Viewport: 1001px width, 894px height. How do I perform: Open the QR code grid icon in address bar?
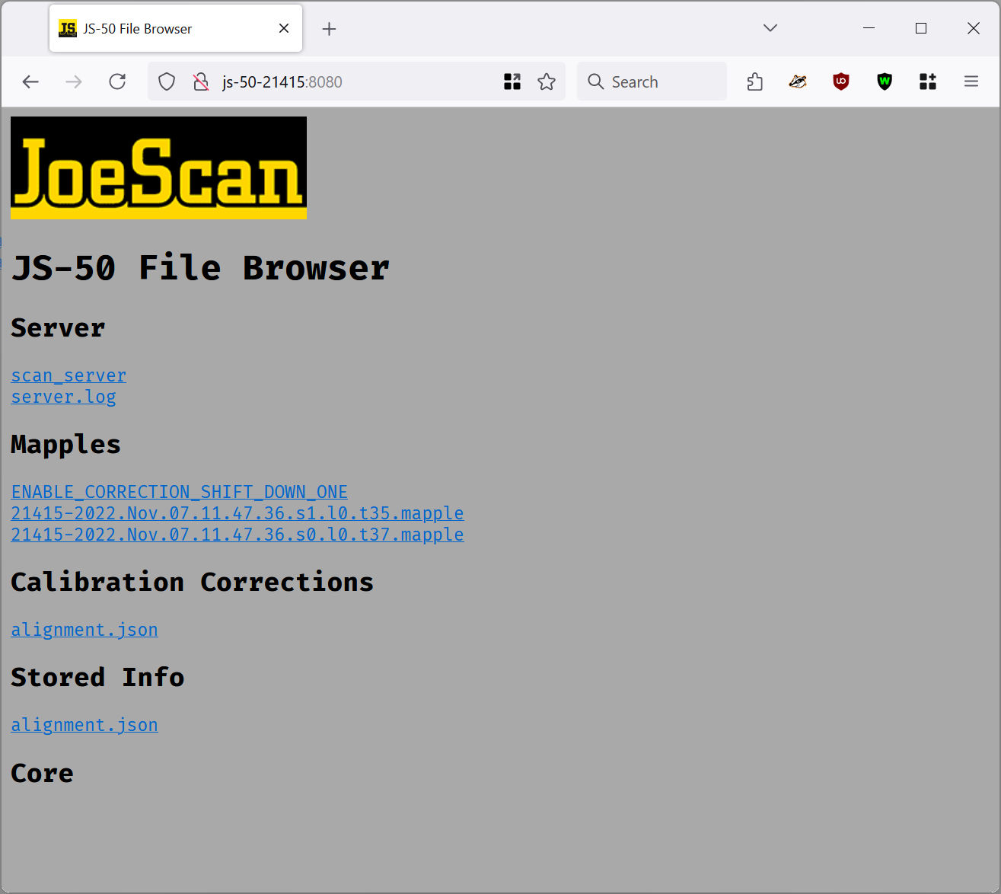[x=512, y=81]
